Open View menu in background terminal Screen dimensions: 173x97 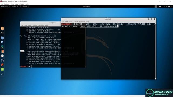point(30,25)
